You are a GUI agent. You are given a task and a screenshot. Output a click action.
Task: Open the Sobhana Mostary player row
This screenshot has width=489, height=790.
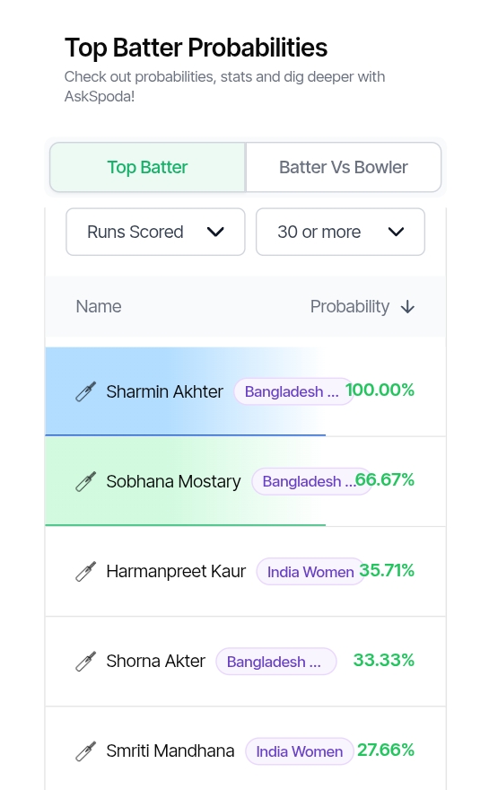tap(245, 481)
